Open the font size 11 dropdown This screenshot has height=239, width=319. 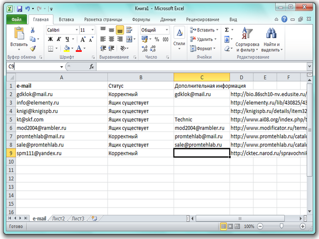[93, 30]
